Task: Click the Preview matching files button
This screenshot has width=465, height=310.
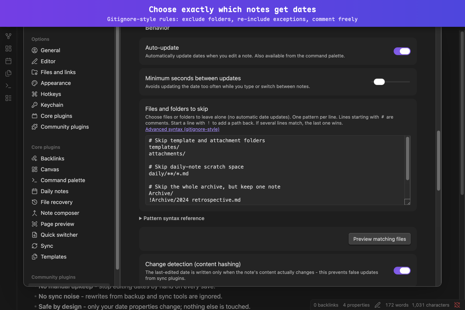Action: coord(379,239)
